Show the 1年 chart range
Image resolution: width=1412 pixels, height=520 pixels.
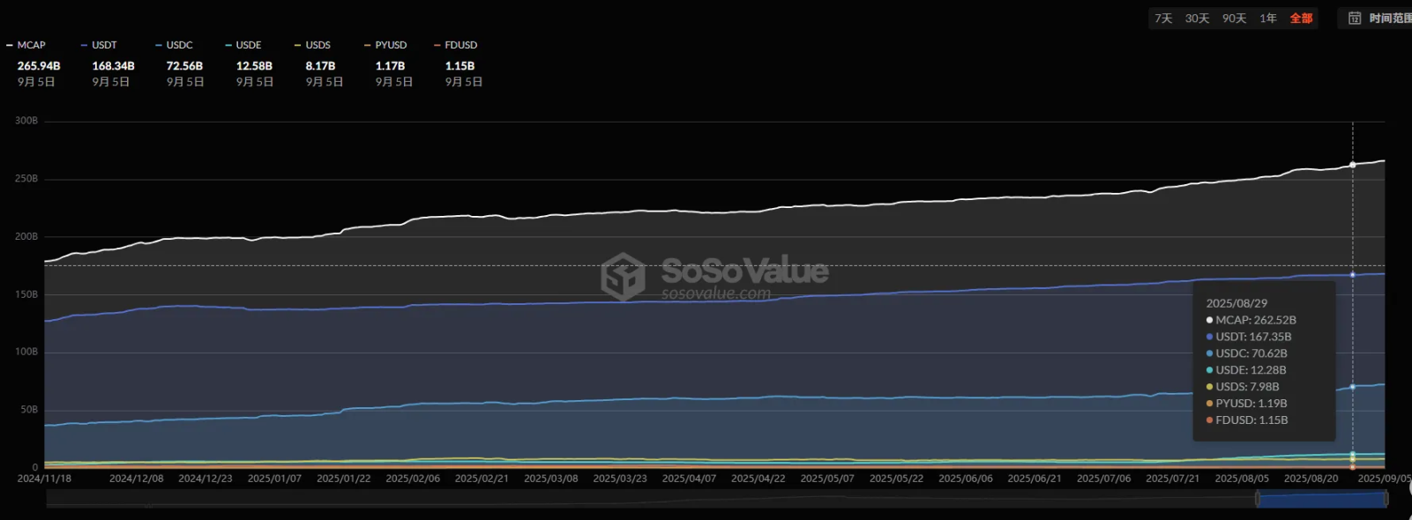coord(1268,19)
